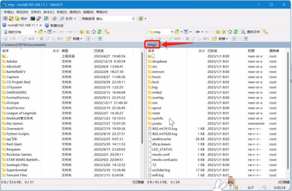Click remote panel select files plus icon

[234, 39]
